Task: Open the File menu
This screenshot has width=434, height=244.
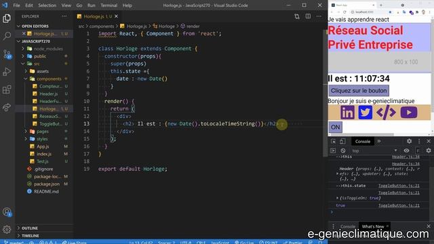Action: (16, 5)
